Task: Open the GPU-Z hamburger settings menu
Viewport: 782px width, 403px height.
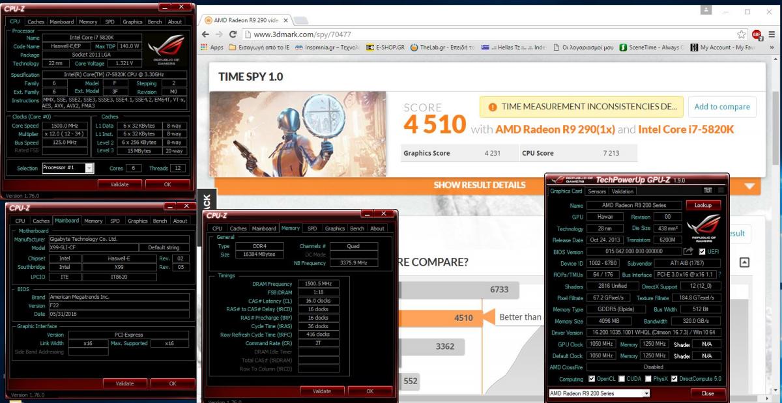Action: tap(721, 190)
